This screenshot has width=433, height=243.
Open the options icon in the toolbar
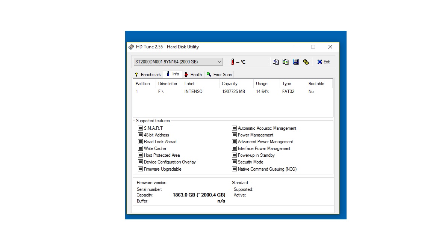[x=306, y=62]
